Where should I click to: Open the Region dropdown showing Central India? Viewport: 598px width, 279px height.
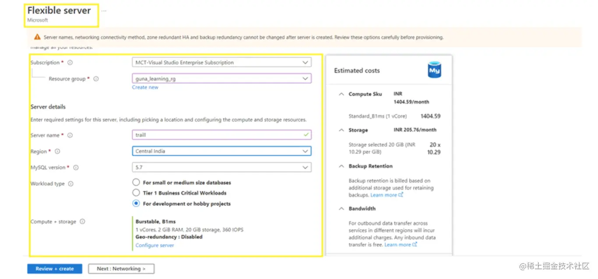222,151
